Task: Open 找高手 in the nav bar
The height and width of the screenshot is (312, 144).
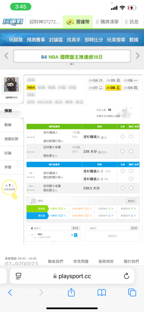Action: coord(74,40)
